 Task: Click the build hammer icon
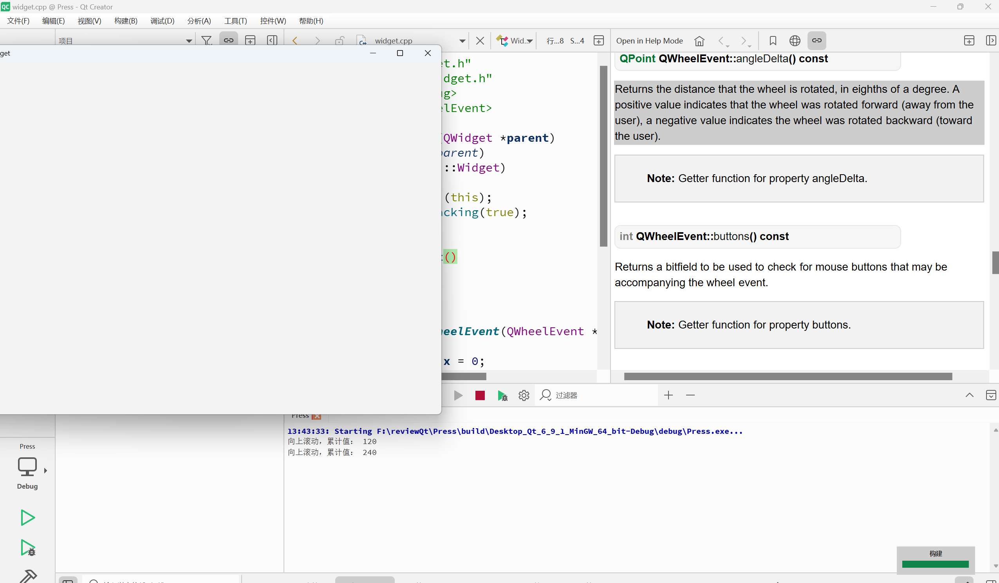pos(28,576)
